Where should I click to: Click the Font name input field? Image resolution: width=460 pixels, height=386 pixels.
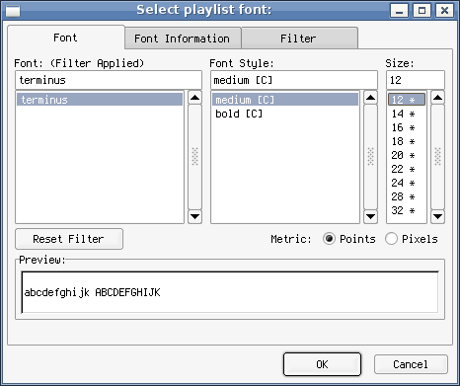109,80
